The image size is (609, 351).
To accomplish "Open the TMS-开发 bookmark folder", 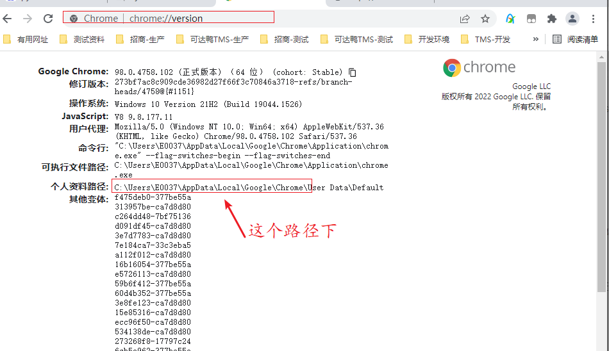I will (x=485, y=39).
